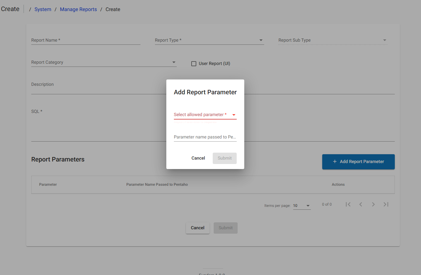Cancel the report creation form
This screenshot has height=275, width=421.
[198, 228]
